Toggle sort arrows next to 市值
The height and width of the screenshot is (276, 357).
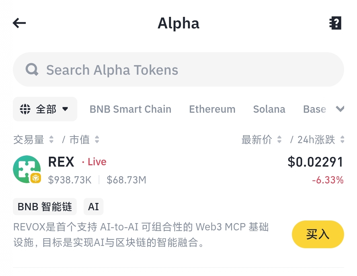(x=97, y=139)
